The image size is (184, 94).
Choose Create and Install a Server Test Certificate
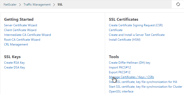pos(137,35)
